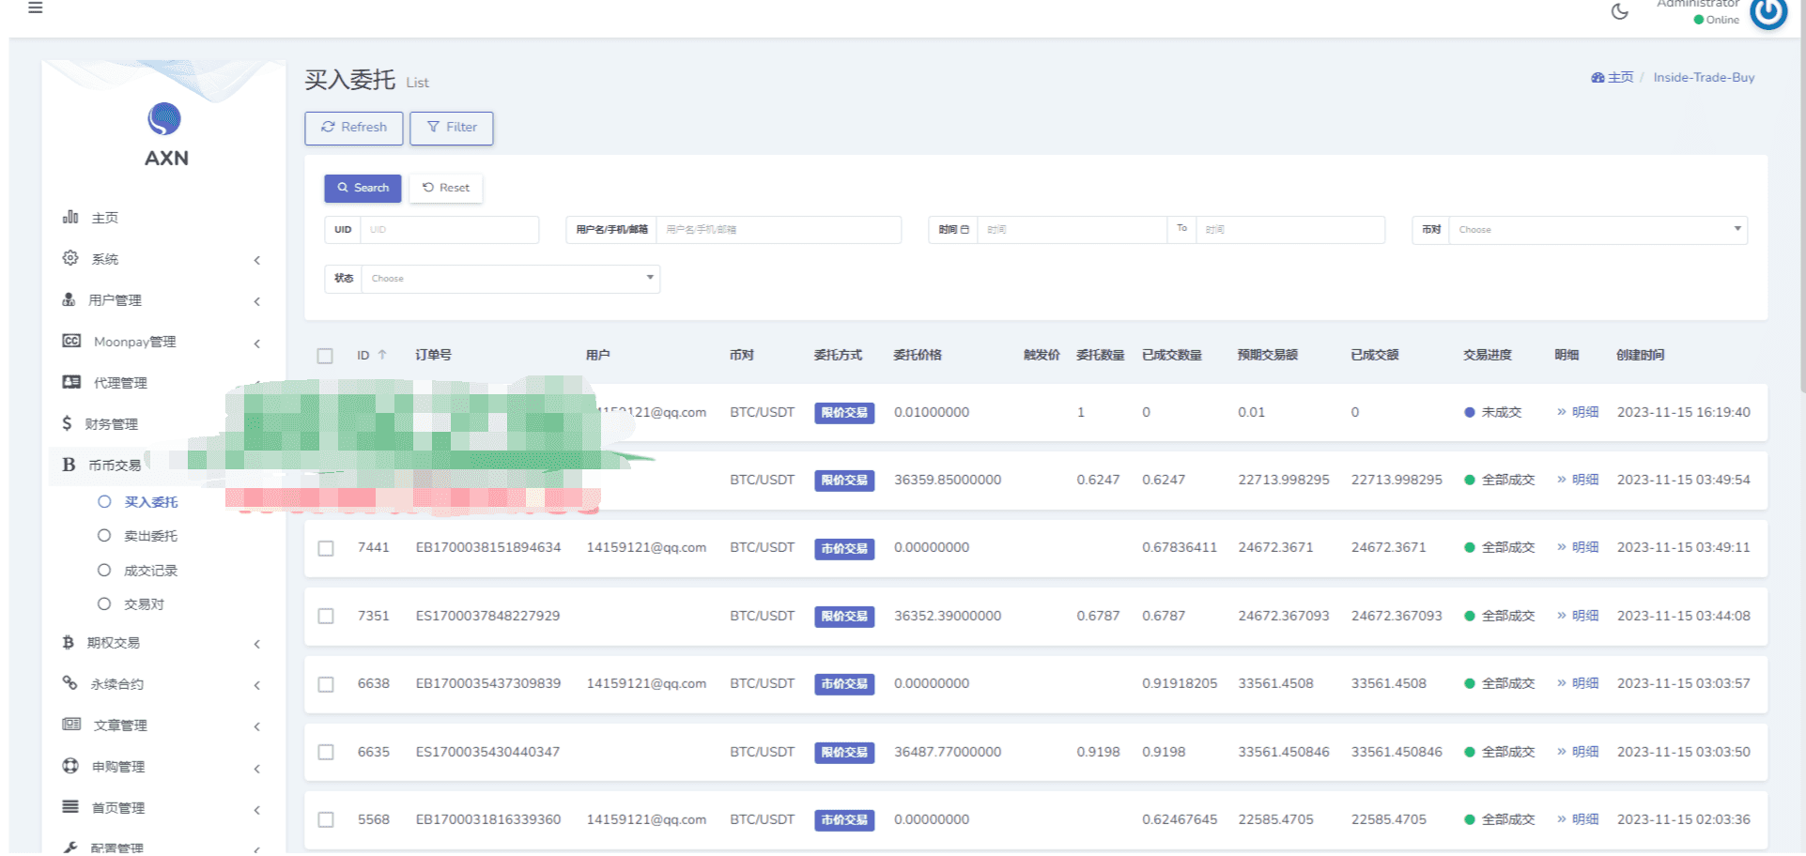Open the Administrator power avatar icon
The height and width of the screenshot is (856, 1806).
(x=1768, y=12)
